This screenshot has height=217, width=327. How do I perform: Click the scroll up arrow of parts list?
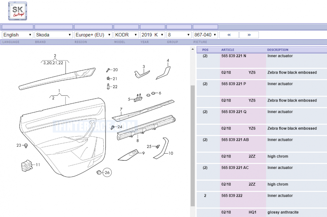click(x=193, y=49)
